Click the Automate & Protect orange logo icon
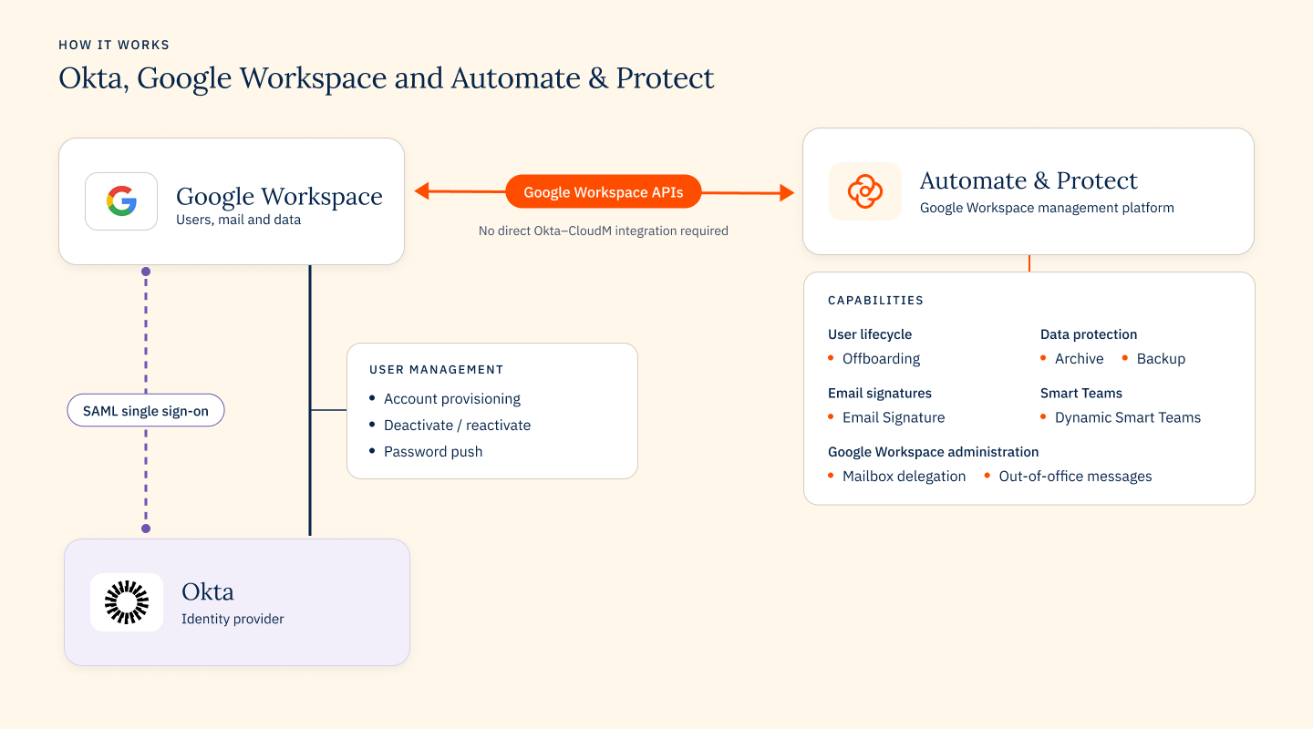 (865, 191)
